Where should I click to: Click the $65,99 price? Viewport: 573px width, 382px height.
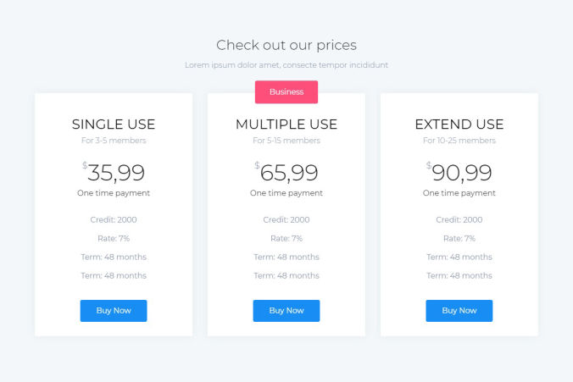coord(288,173)
